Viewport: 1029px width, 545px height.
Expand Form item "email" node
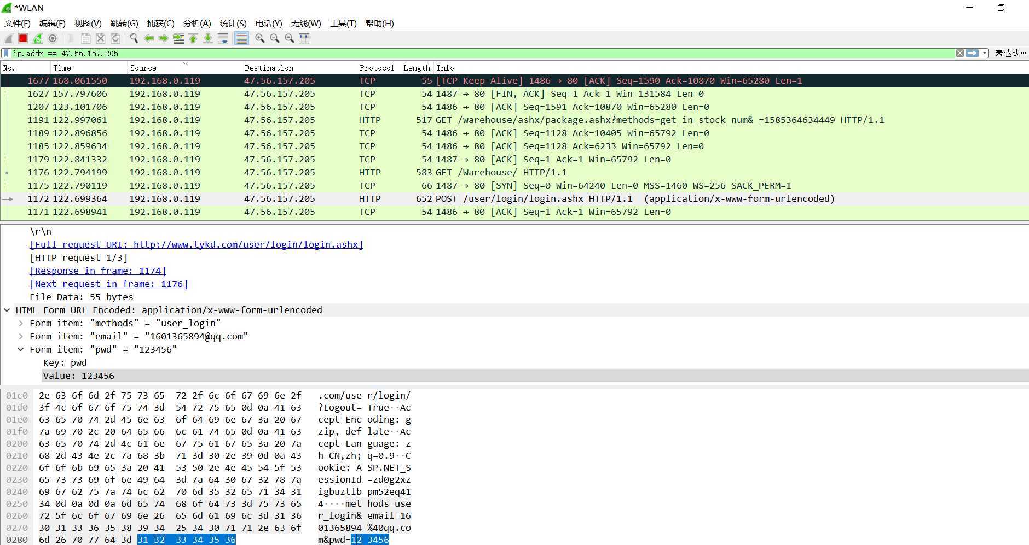click(x=21, y=336)
